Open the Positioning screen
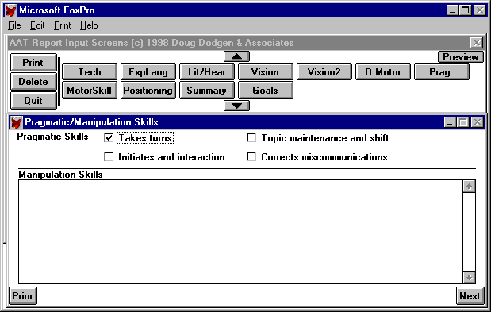This screenshot has width=491, height=312. (148, 91)
